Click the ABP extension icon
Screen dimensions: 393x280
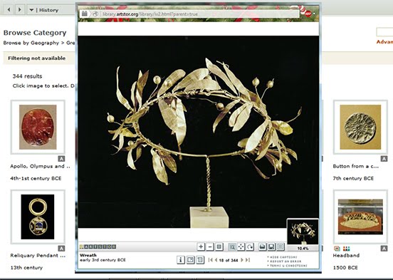click(x=308, y=14)
